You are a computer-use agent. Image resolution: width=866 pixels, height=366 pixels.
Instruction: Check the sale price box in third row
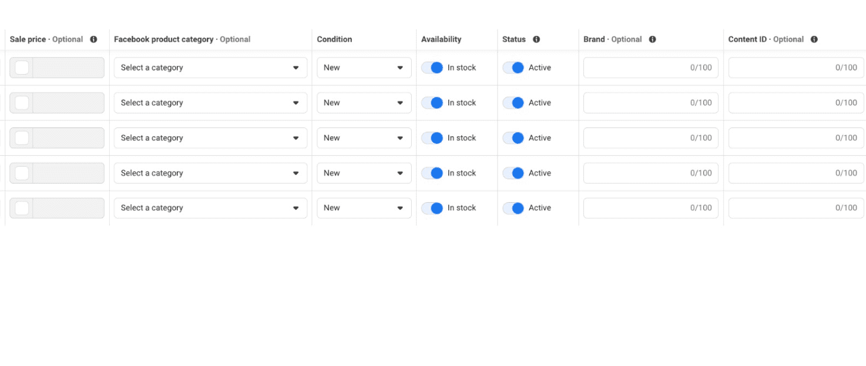pyautogui.click(x=22, y=138)
